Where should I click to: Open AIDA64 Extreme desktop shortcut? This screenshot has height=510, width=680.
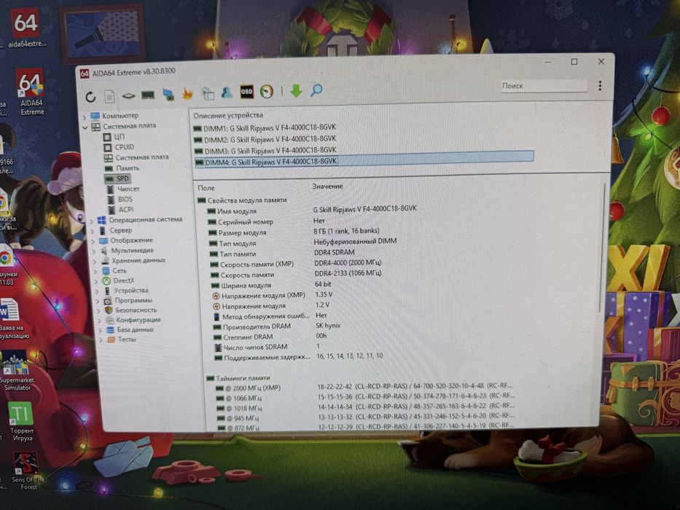pyautogui.click(x=31, y=92)
